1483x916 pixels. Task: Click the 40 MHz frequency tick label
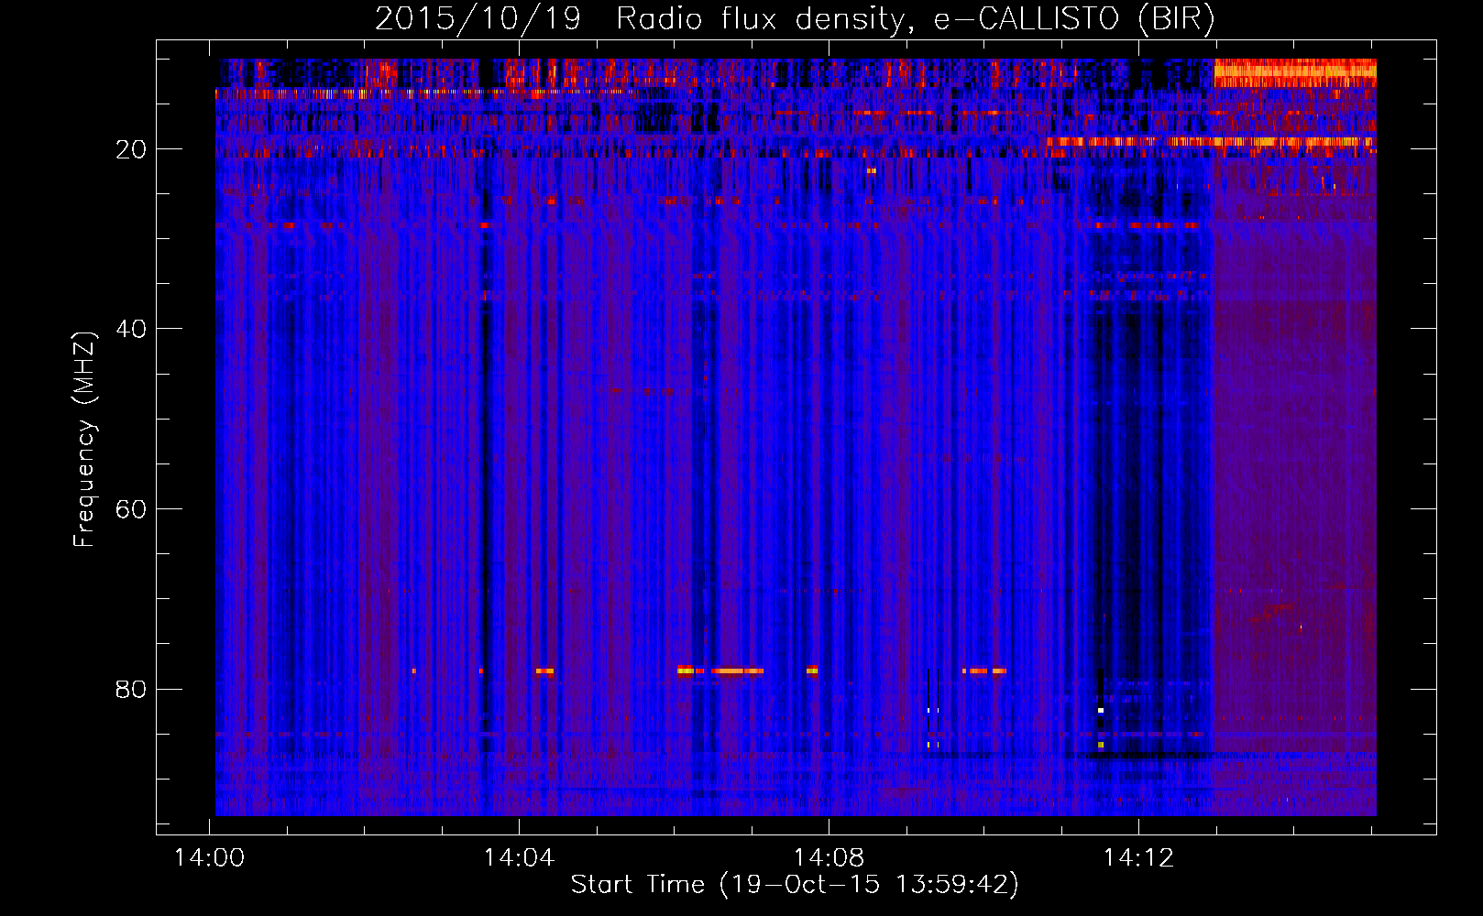click(131, 328)
